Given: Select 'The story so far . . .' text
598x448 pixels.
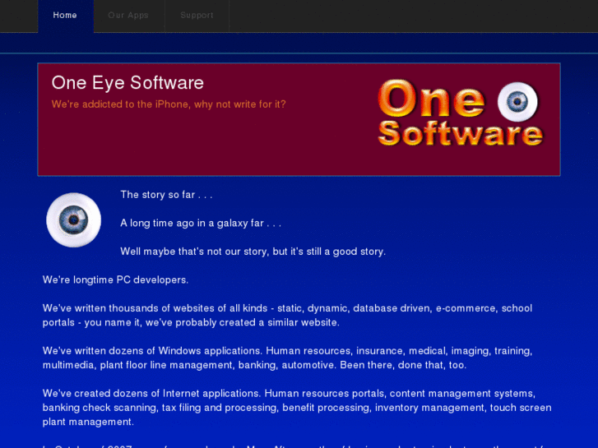Looking at the screenshot, I should coord(166,195).
